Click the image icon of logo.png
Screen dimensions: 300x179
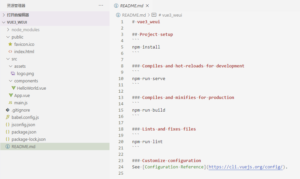coord(13,73)
